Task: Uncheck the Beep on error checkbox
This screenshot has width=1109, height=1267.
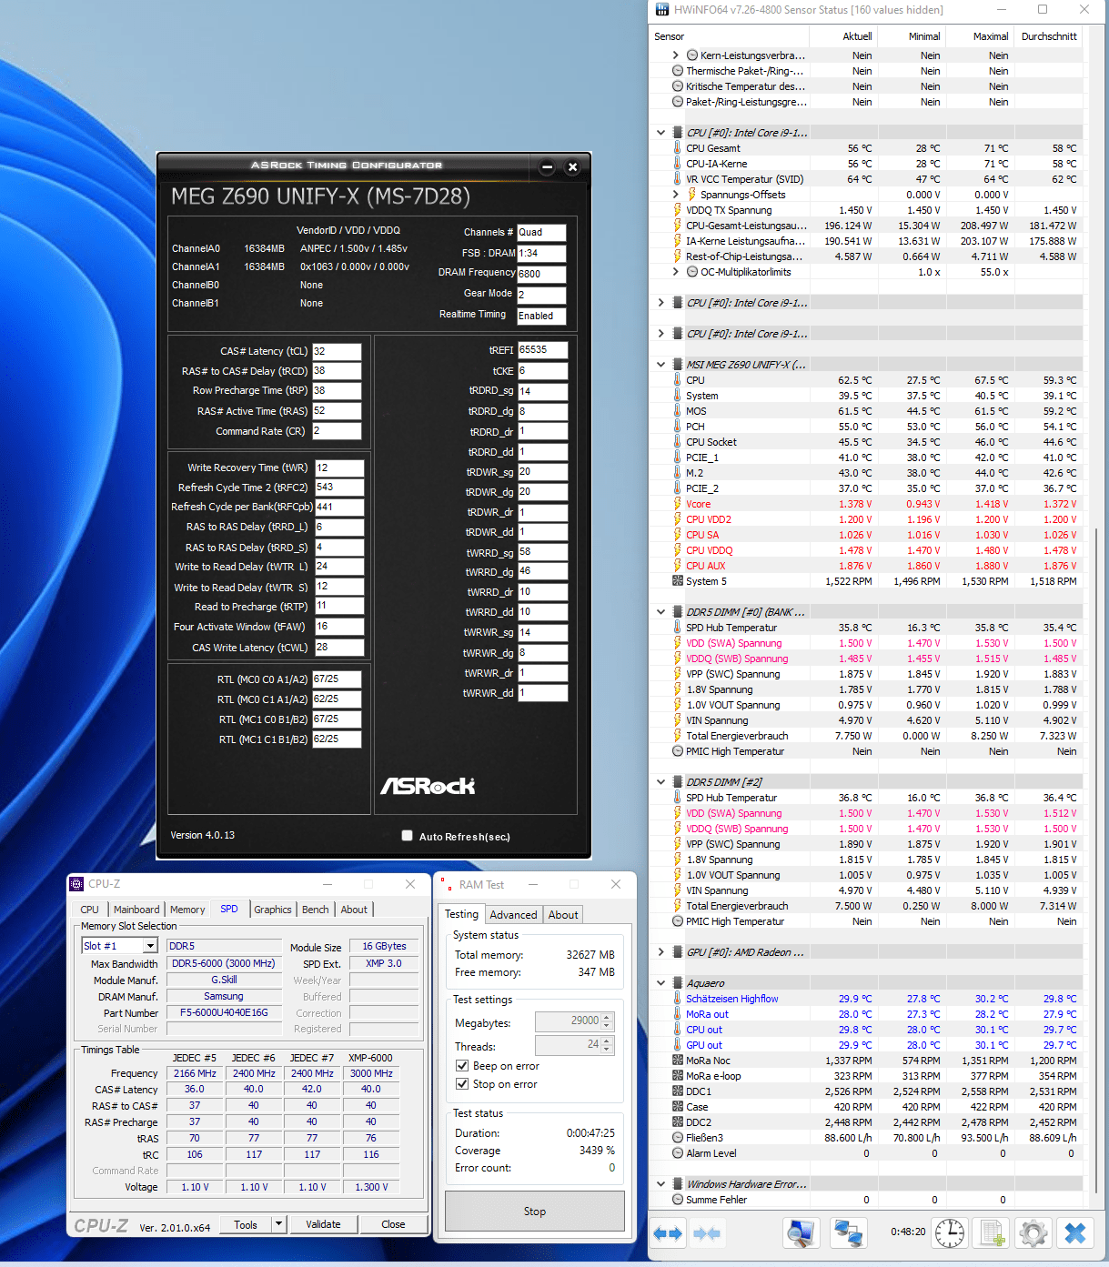Action: (x=462, y=1066)
